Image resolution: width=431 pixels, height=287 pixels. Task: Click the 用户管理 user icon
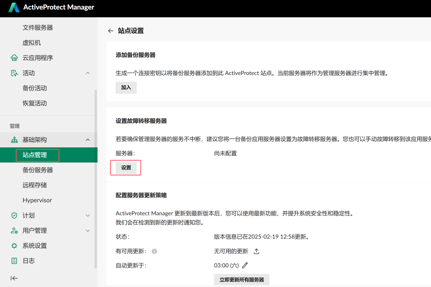14,231
